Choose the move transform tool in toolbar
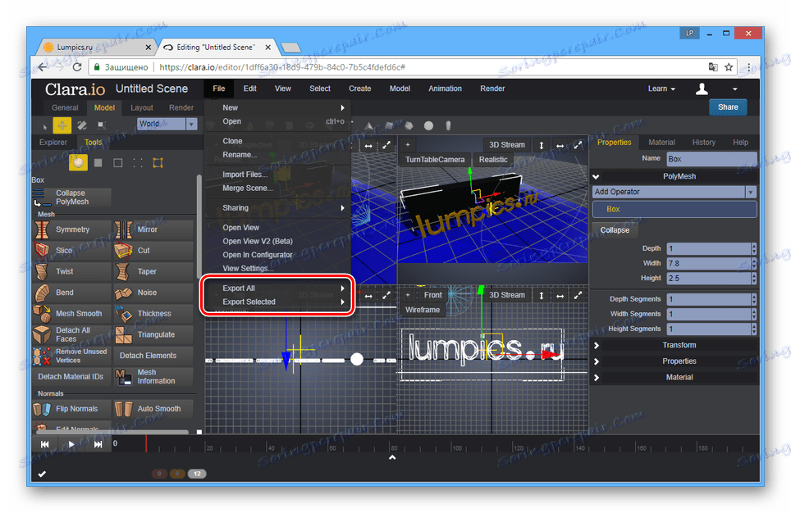The width and height of the screenshot is (791, 513). point(62,125)
